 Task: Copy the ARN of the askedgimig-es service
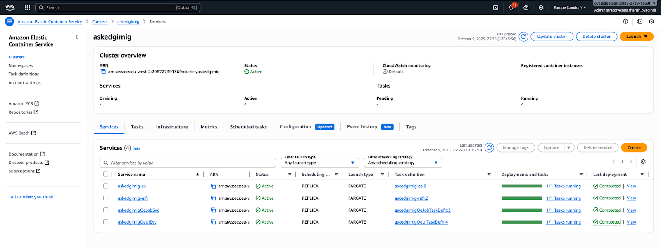213,186
